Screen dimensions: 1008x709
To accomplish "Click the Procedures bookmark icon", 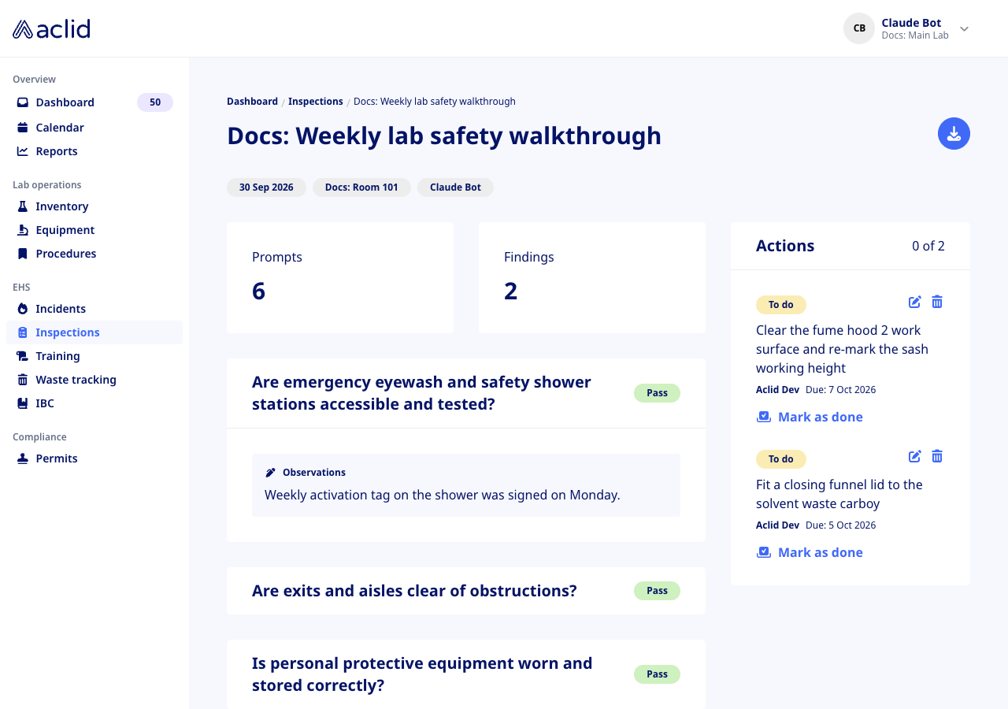I will 23,254.
